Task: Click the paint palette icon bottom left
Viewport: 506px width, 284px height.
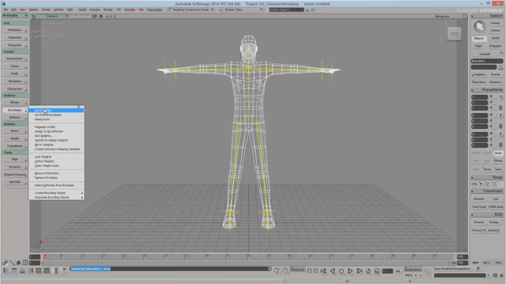Action: point(18,262)
